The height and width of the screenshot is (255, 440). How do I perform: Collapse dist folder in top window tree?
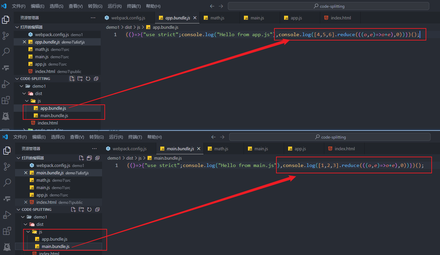(x=24, y=93)
